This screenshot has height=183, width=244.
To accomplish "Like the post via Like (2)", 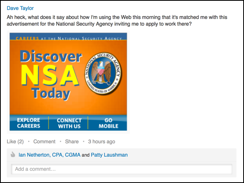I will point(15,141).
